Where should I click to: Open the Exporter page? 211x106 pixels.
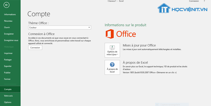point(8,66)
